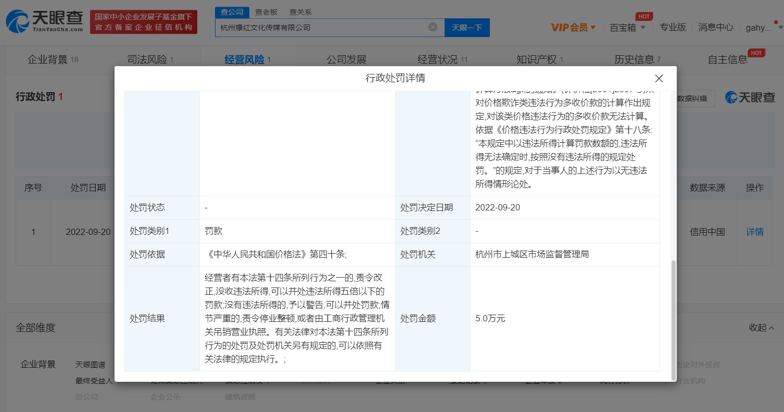This screenshot has height=412, width=784.
Task: Click the 信用中国 data source cell
Action: pos(707,232)
